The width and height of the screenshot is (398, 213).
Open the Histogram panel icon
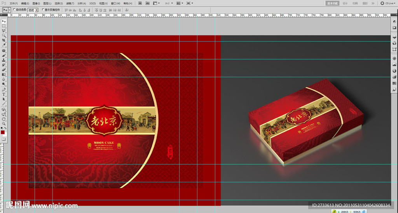394,65
